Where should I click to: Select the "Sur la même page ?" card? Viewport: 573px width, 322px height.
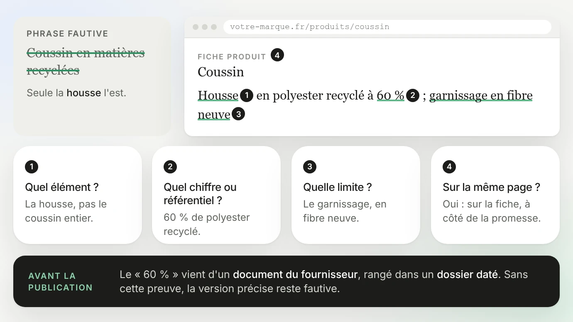click(x=495, y=195)
